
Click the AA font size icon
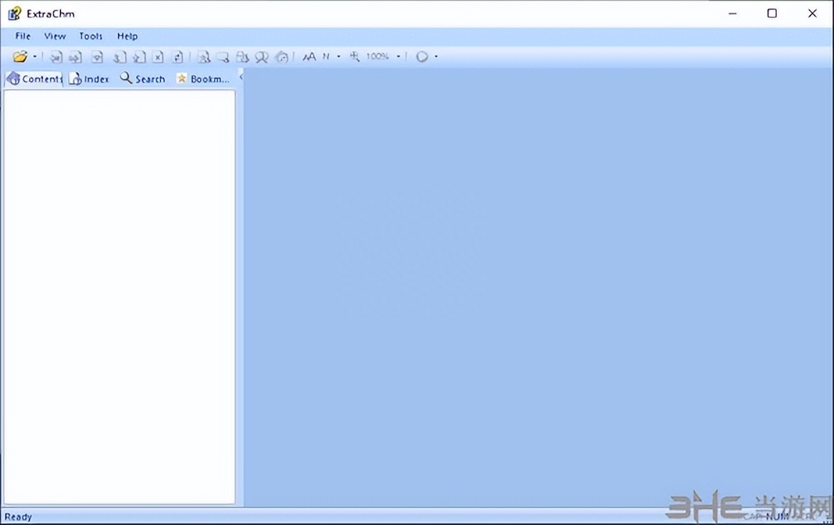coord(309,57)
